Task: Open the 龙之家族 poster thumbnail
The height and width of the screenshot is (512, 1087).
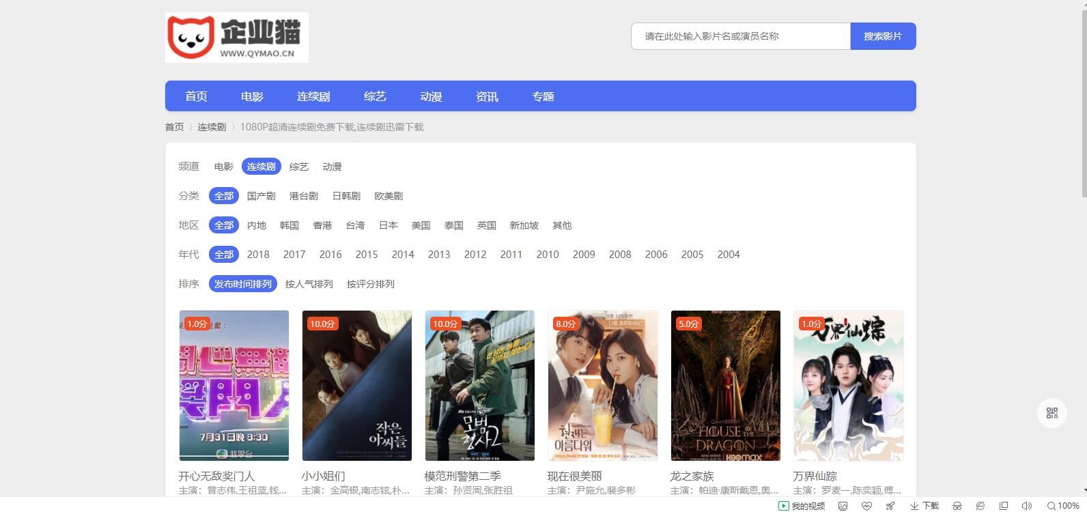Action: coord(725,386)
